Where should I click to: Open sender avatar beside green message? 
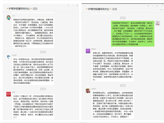pos(158,23)
